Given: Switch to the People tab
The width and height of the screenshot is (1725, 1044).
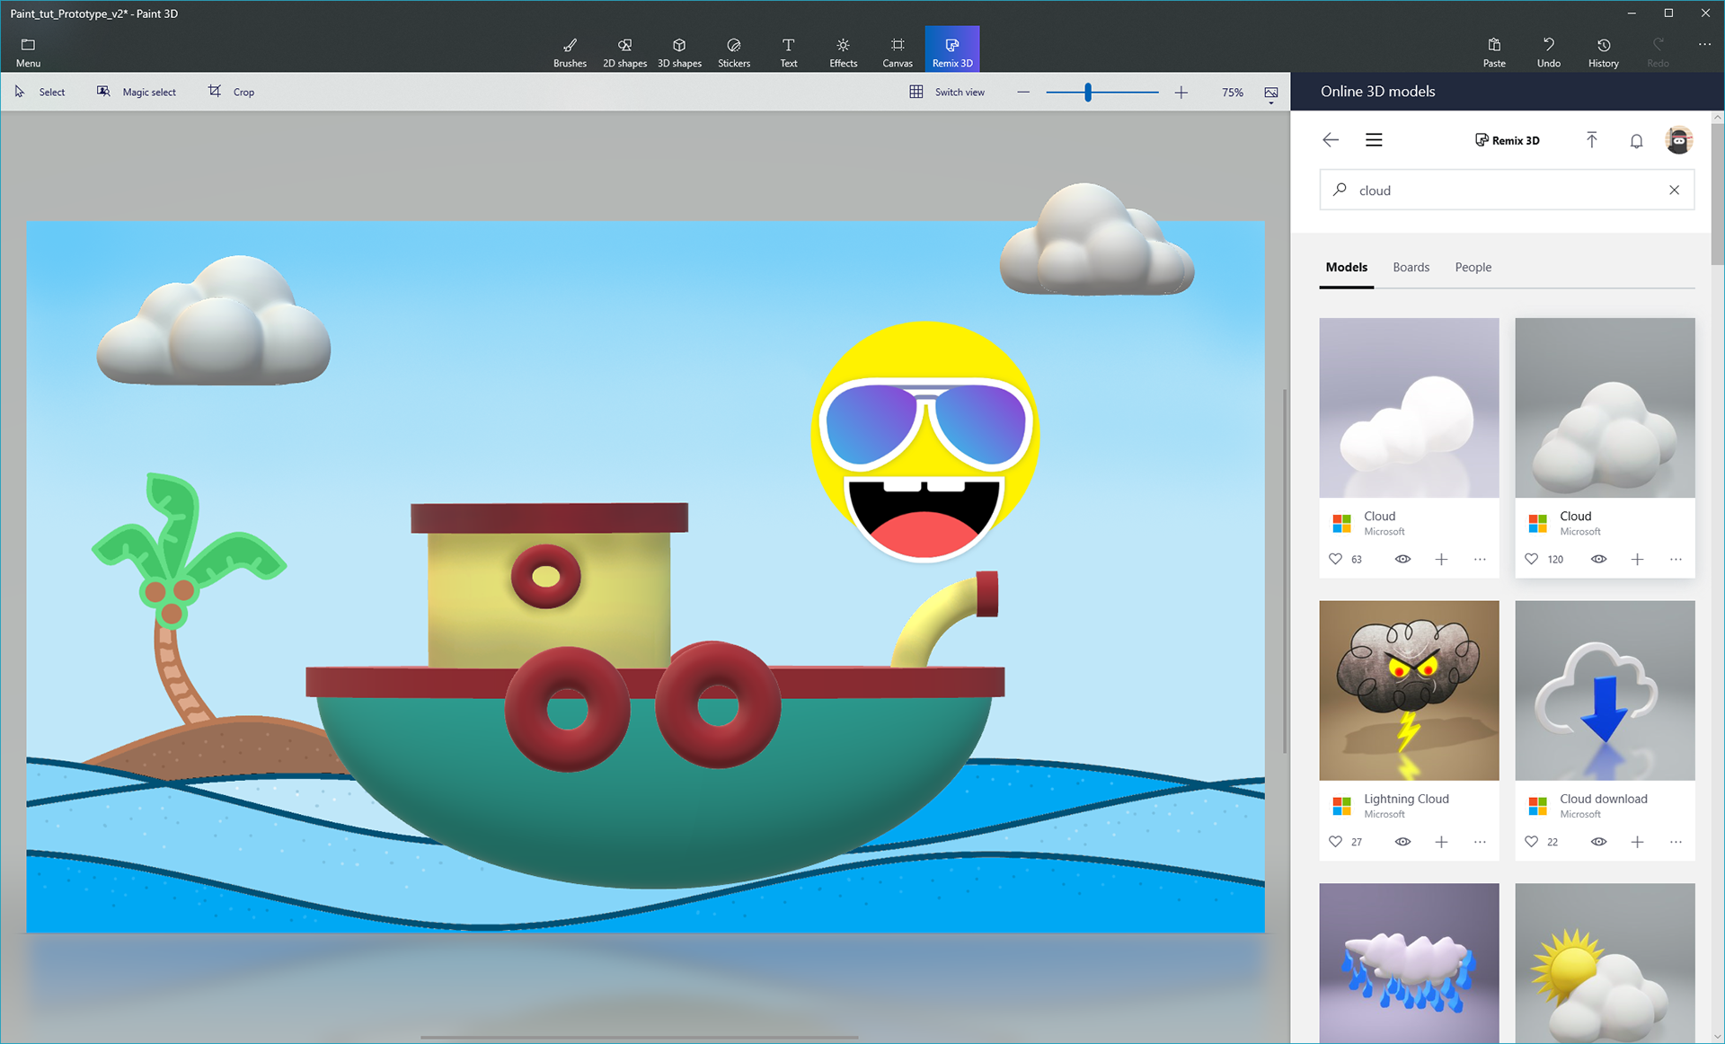Looking at the screenshot, I should coord(1473,267).
